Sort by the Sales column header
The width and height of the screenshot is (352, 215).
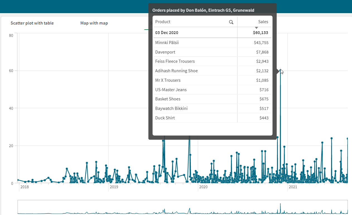click(x=263, y=22)
